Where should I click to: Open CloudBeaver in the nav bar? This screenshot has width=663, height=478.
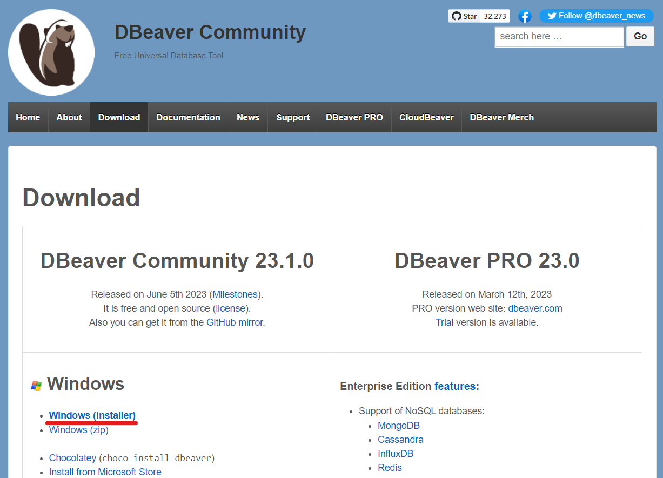point(426,117)
